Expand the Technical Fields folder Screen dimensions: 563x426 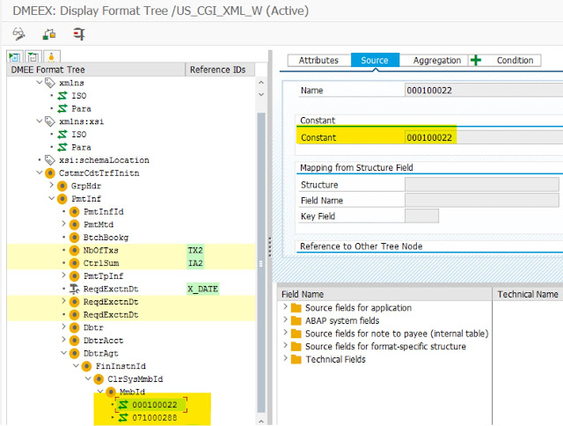285,358
